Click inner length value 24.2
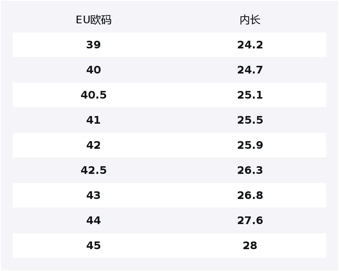The height and width of the screenshot is (271, 339). click(250, 45)
